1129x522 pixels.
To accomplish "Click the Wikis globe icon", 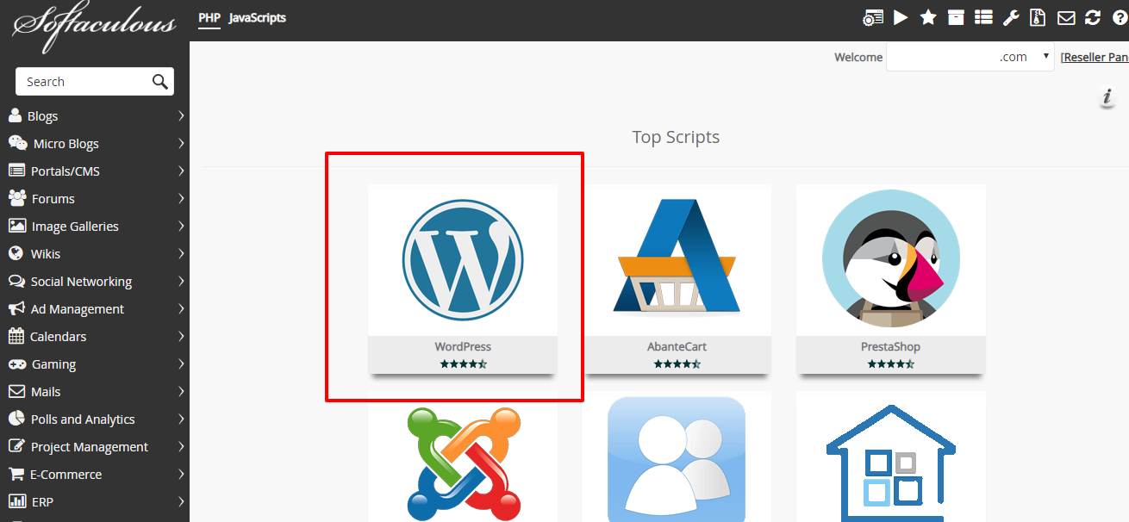I will pos(16,253).
